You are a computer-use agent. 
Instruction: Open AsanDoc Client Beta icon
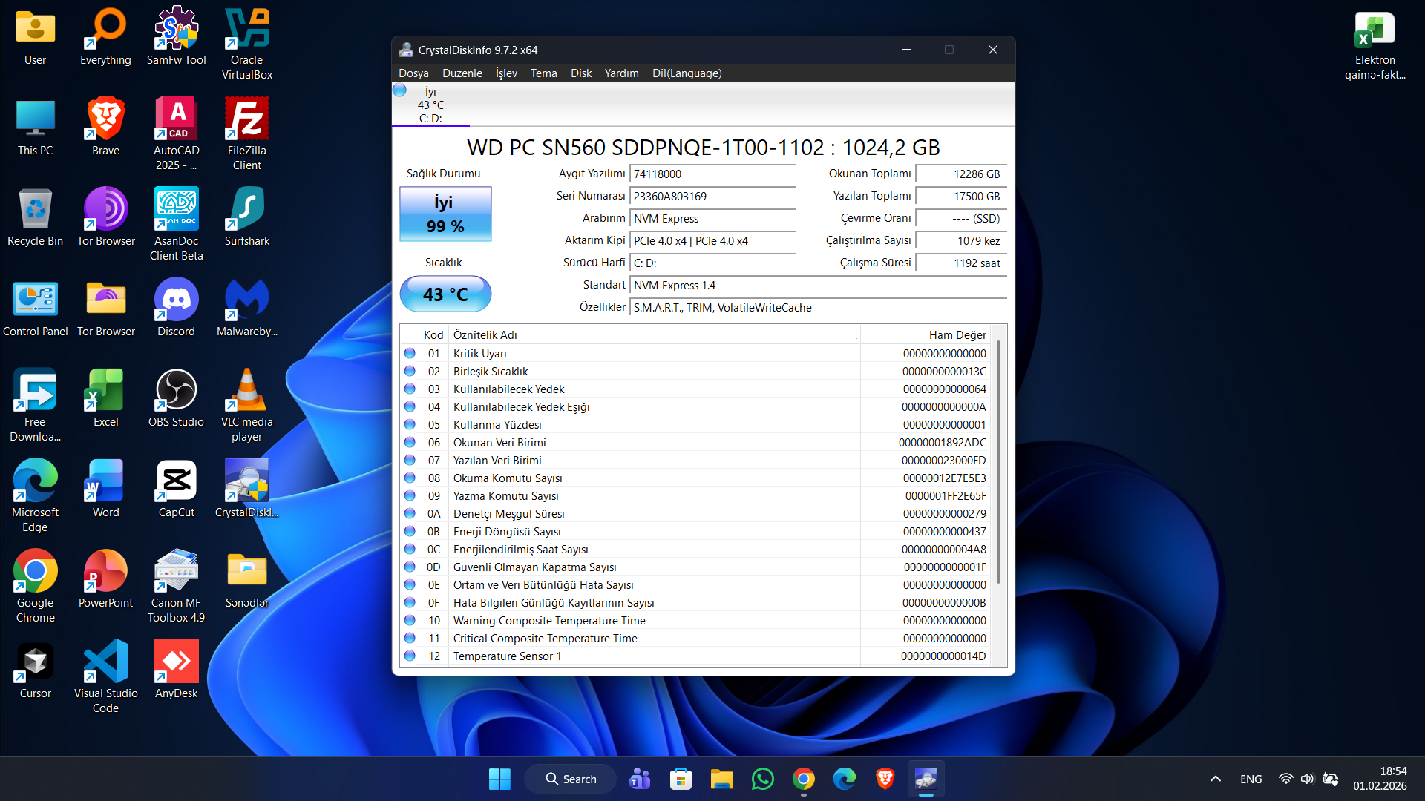tap(176, 225)
